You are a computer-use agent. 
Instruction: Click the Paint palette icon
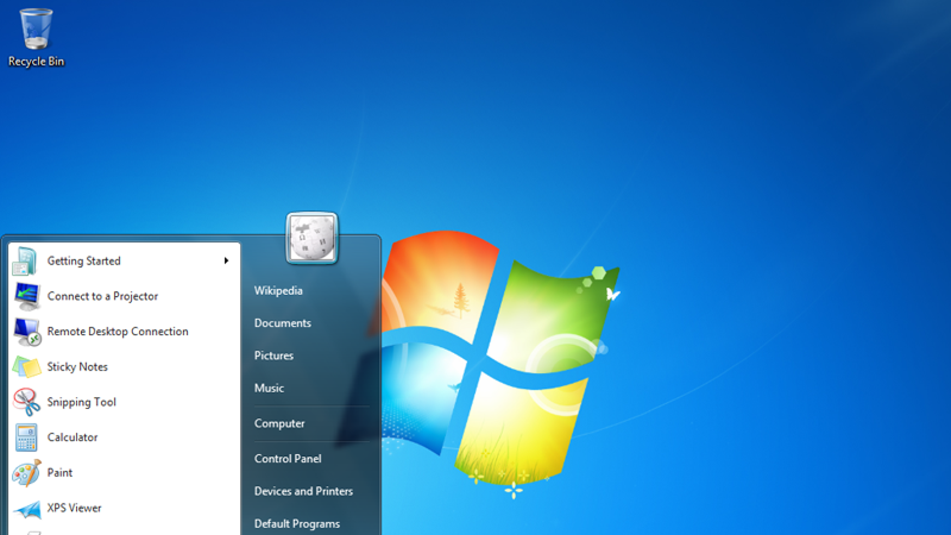click(x=27, y=473)
